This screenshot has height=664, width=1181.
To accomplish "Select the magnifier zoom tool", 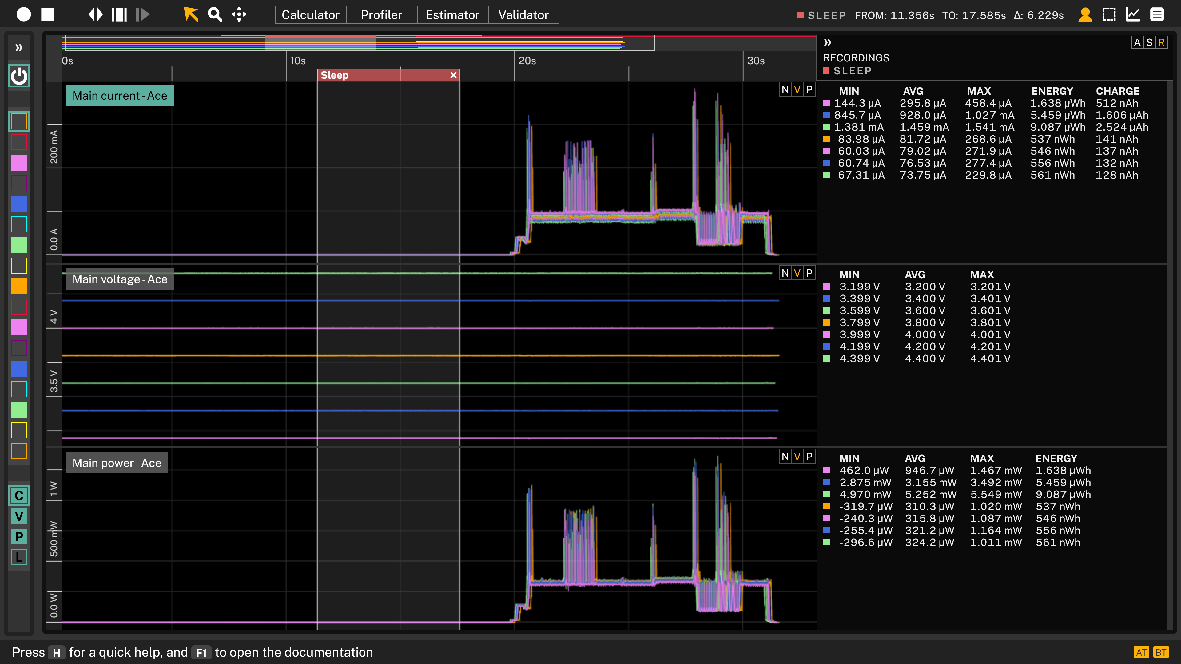I will coord(215,15).
